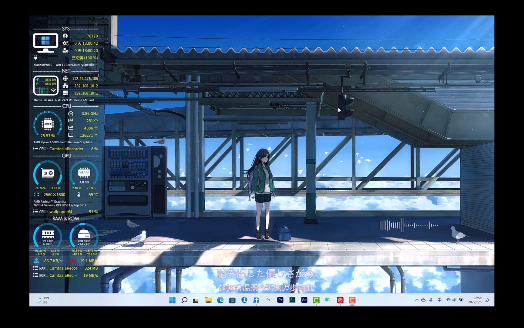Launch Adobe Audition from the taskbar

pyautogui.click(x=292, y=300)
